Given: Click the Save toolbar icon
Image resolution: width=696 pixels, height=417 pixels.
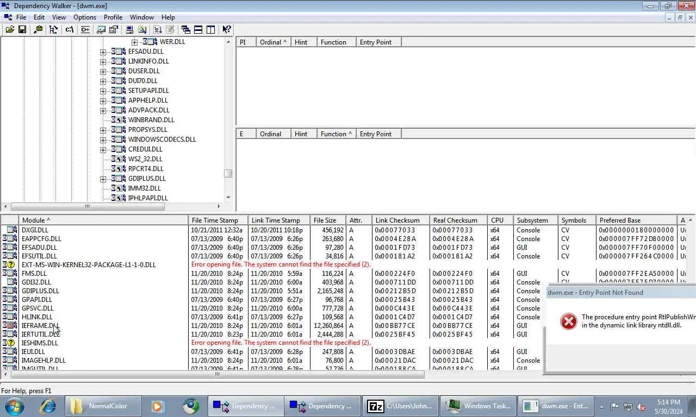Looking at the screenshot, I should [x=22, y=30].
